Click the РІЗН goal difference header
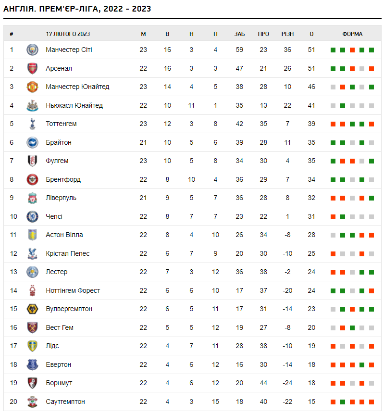The image size is (384, 414). (x=287, y=34)
